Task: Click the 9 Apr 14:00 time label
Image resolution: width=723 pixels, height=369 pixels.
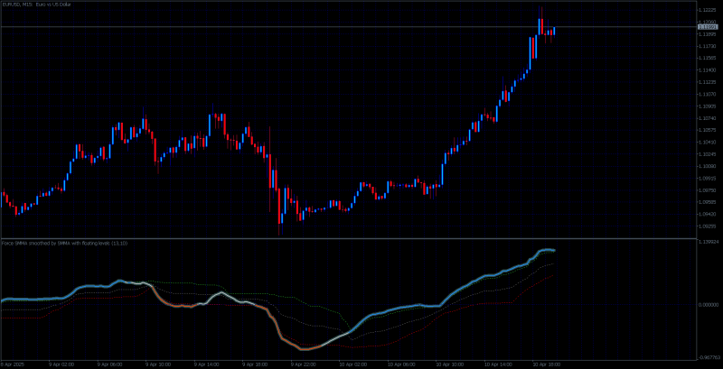Action: [x=207, y=364]
